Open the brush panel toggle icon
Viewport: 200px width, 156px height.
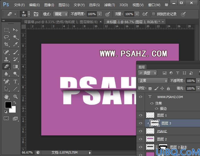[36, 14]
